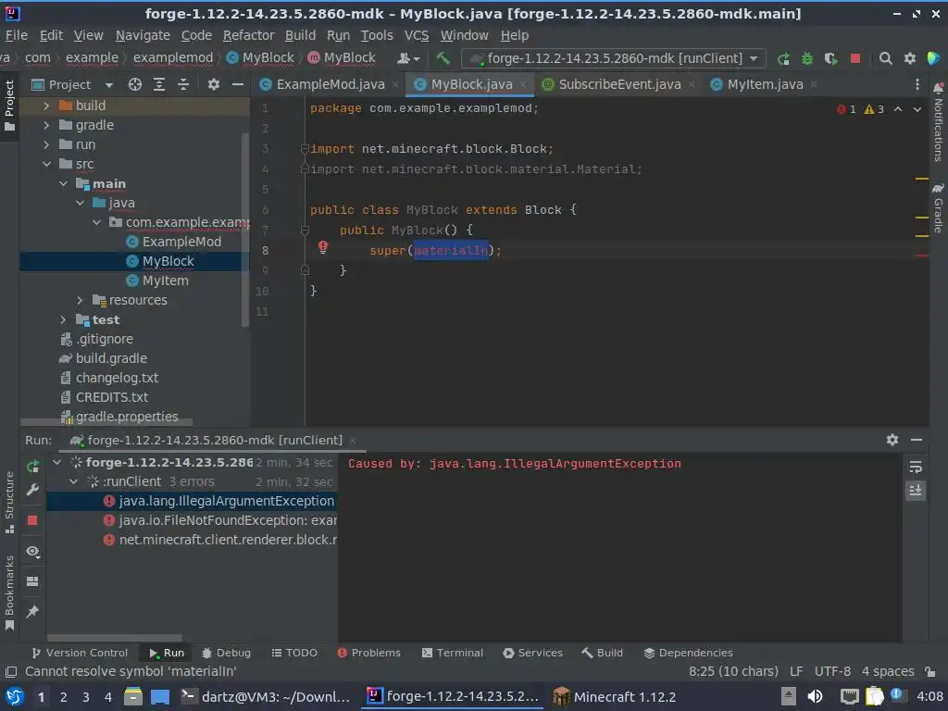Select java.io.FileNotFoundException error in run tree
The height and width of the screenshot is (711, 948).
click(x=220, y=520)
